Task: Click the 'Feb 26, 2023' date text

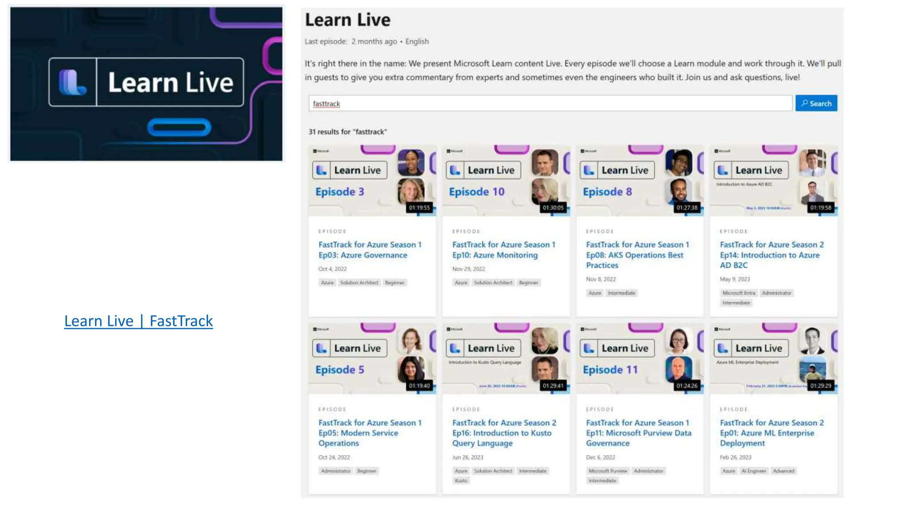Action: (x=736, y=457)
